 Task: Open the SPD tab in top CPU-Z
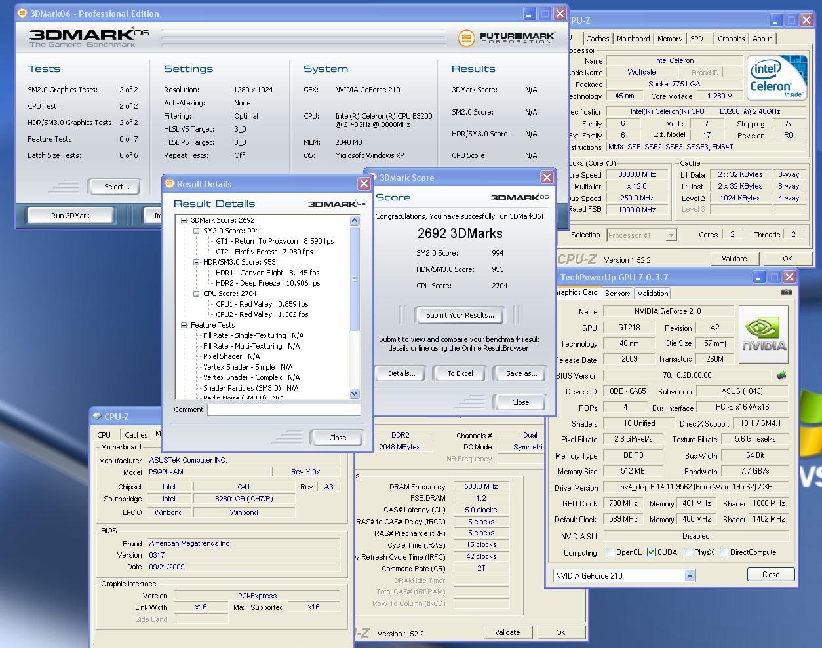click(697, 39)
